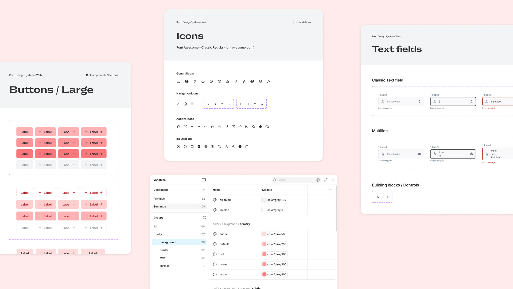Toggle the Variables sidebar panel icon
Screen dimensions: 513x289
click(x=204, y=180)
